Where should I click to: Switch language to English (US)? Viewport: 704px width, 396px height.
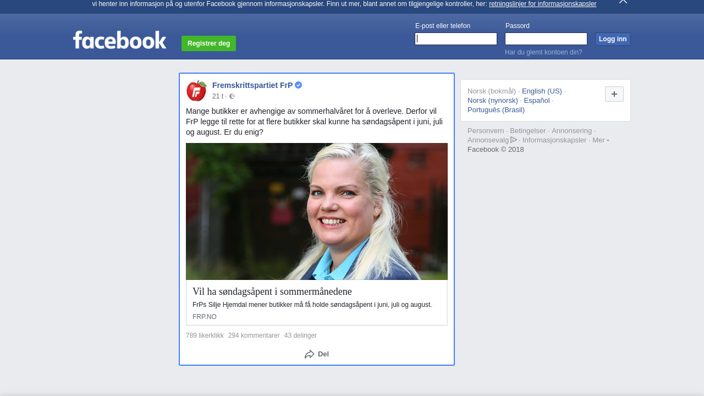[542, 91]
